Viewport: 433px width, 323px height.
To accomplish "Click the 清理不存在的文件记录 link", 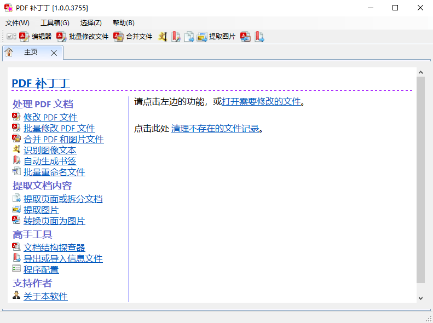I will click(215, 129).
